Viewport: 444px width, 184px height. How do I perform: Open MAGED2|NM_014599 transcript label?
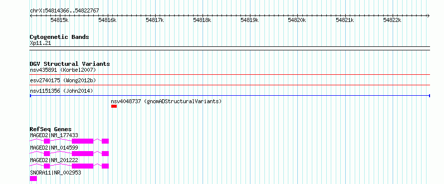click(54, 148)
